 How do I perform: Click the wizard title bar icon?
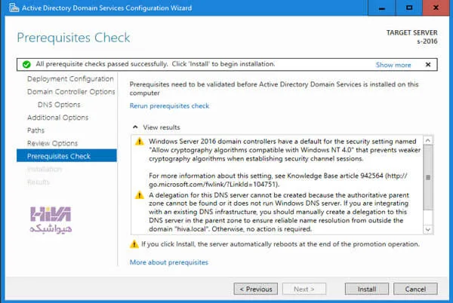point(14,8)
